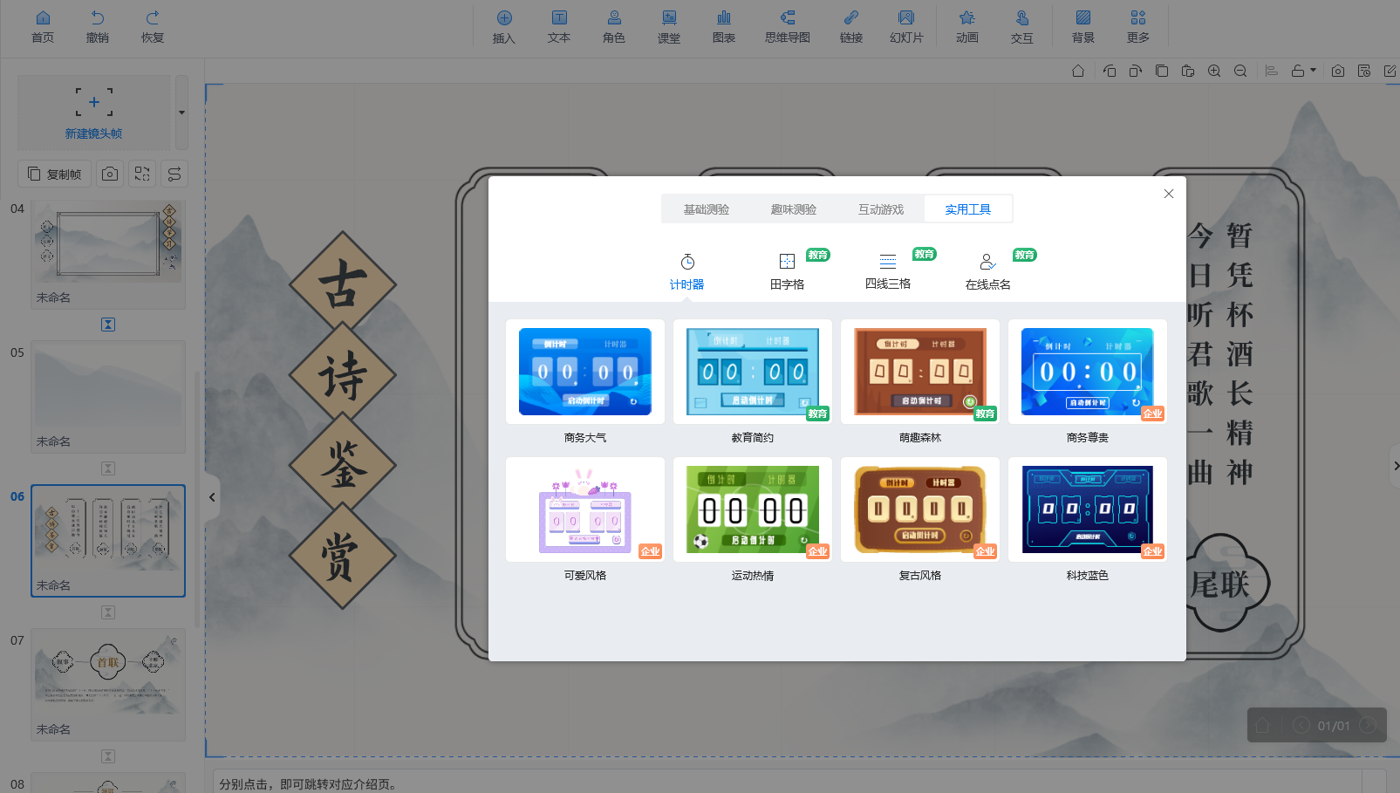Choose the 萌趣森林 timer template
Image resolution: width=1400 pixels, height=793 pixels.
pos(920,372)
